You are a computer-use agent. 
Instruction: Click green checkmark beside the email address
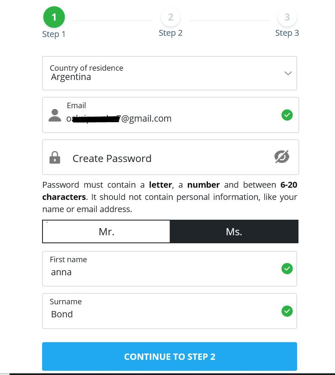[x=287, y=115]
